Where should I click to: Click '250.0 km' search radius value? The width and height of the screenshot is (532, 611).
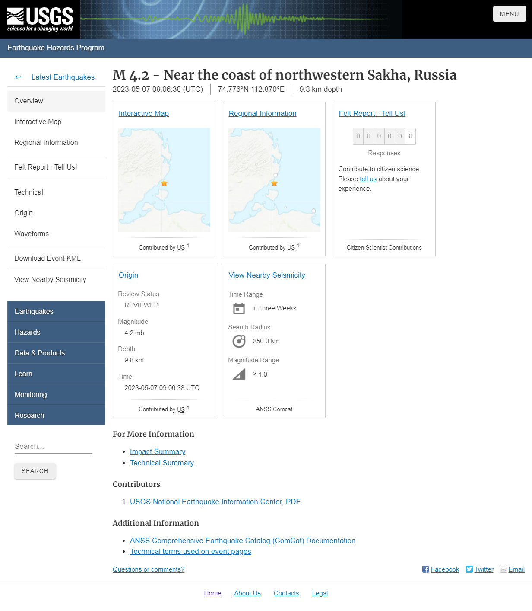click(x=266, y=341)
